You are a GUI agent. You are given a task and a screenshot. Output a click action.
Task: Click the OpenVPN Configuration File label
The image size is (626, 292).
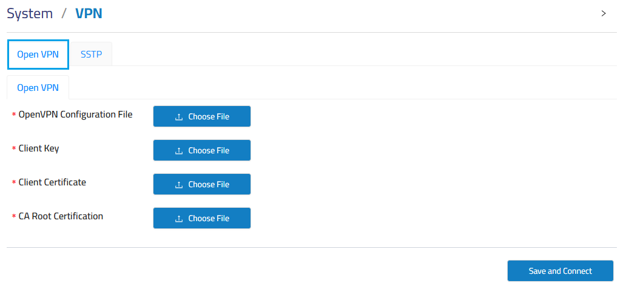pyautogui.click(x=75, y=114)
